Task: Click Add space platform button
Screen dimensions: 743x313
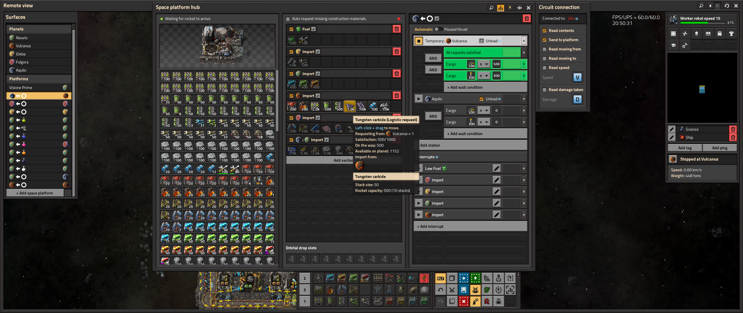Action: (x=35, y=193)
